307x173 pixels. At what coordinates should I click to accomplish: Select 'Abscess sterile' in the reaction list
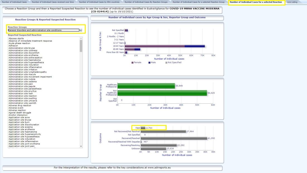coord(16,38)
